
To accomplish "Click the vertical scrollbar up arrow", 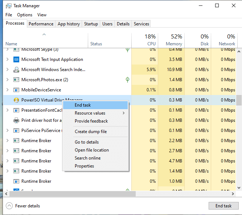I will (x=239, y=52).
